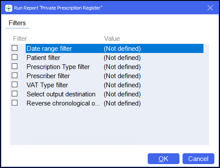Image resolution: width=220 pixels, height=168 pixels.
Task: Select the Select output destination row
Action: [x=115, y=94]
